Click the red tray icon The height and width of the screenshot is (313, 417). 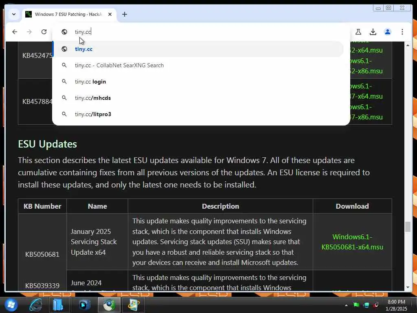pyautogui.click(x=376, y=305)
